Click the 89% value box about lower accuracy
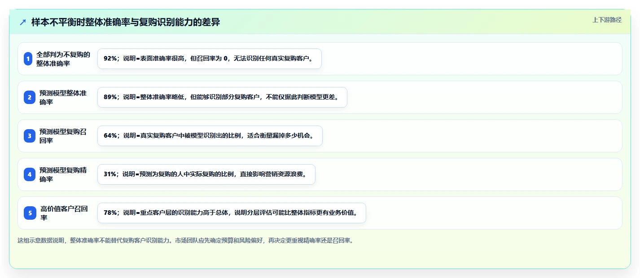 click(x=222, y=97)
